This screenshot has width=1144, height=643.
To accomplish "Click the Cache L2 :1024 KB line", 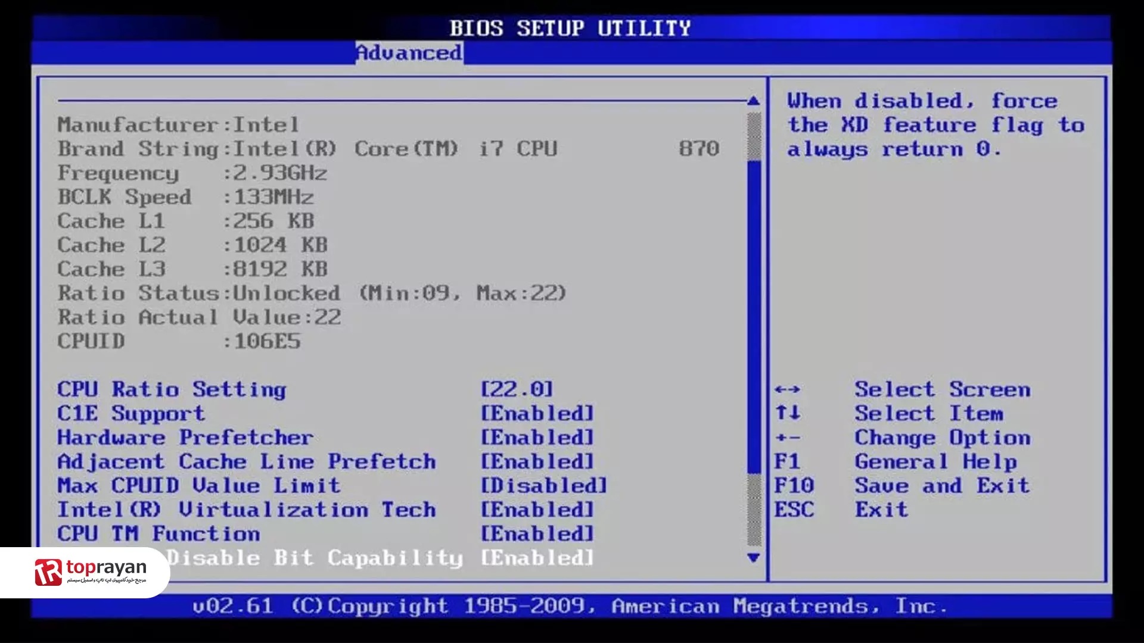I will tap(192, 245).
